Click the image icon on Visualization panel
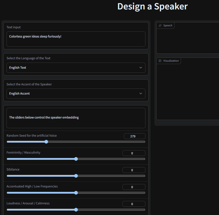 (160, 61)
